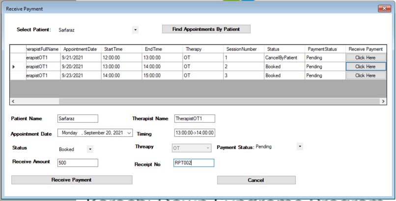Click Here button for 9/23/2021 appointment
The width and height of the screenshot is (396, 201).
coord(366,75)
